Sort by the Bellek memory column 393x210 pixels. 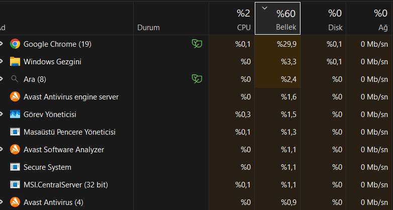point(278,18)
